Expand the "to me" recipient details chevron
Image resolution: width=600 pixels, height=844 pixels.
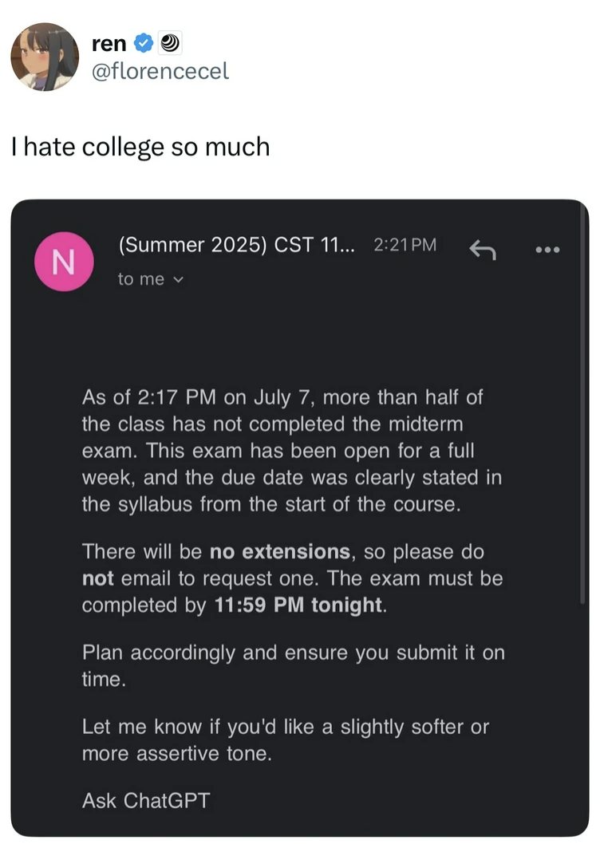click(x=179, y=279)
